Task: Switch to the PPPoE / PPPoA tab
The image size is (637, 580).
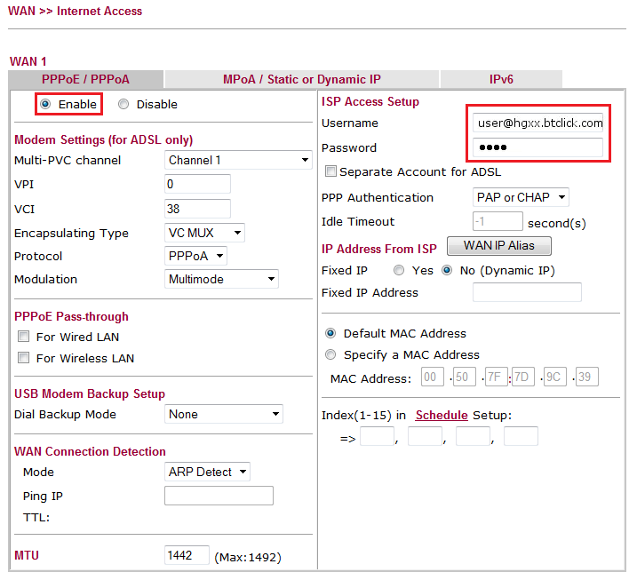Action: pyautogui.click(x=85, y=79)
